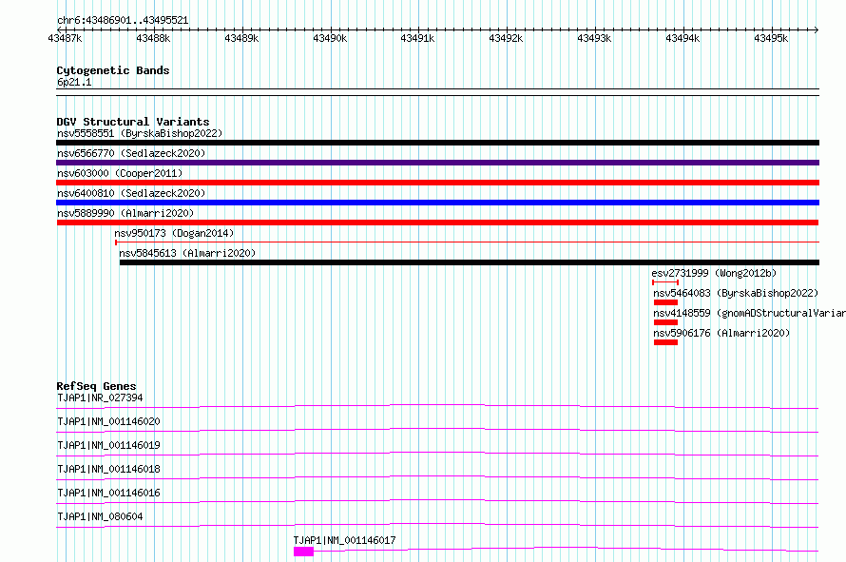Image resolution: width=846 pixels, height=562 pixels.
Task: Click the Cytogenetic Bands track title
Action: pos(113,70)
